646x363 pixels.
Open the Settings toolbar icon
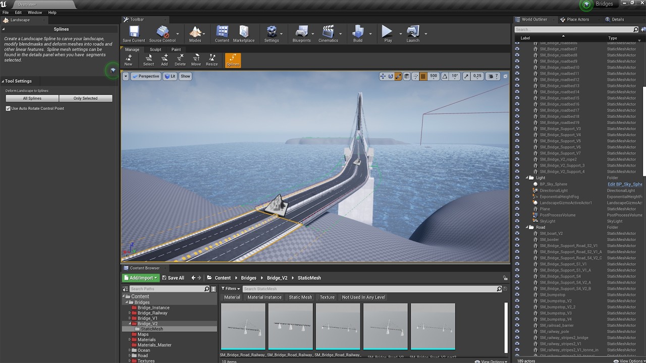pos(272,34)
